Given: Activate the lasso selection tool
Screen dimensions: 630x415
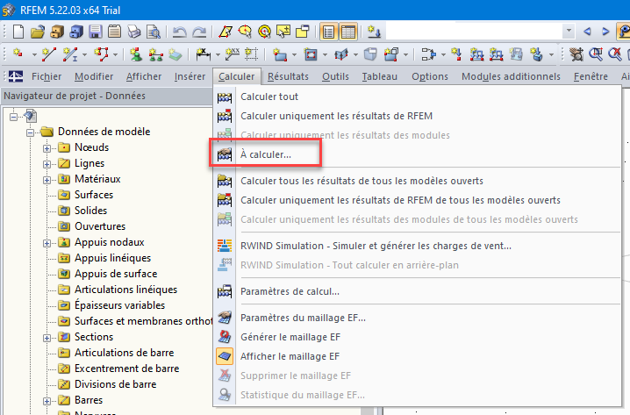Looking at the screenshot, I should click(x=245, y=32).
